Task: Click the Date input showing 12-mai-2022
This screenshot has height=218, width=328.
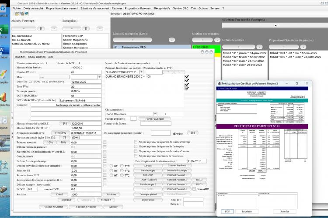Action: click(86, 82)
